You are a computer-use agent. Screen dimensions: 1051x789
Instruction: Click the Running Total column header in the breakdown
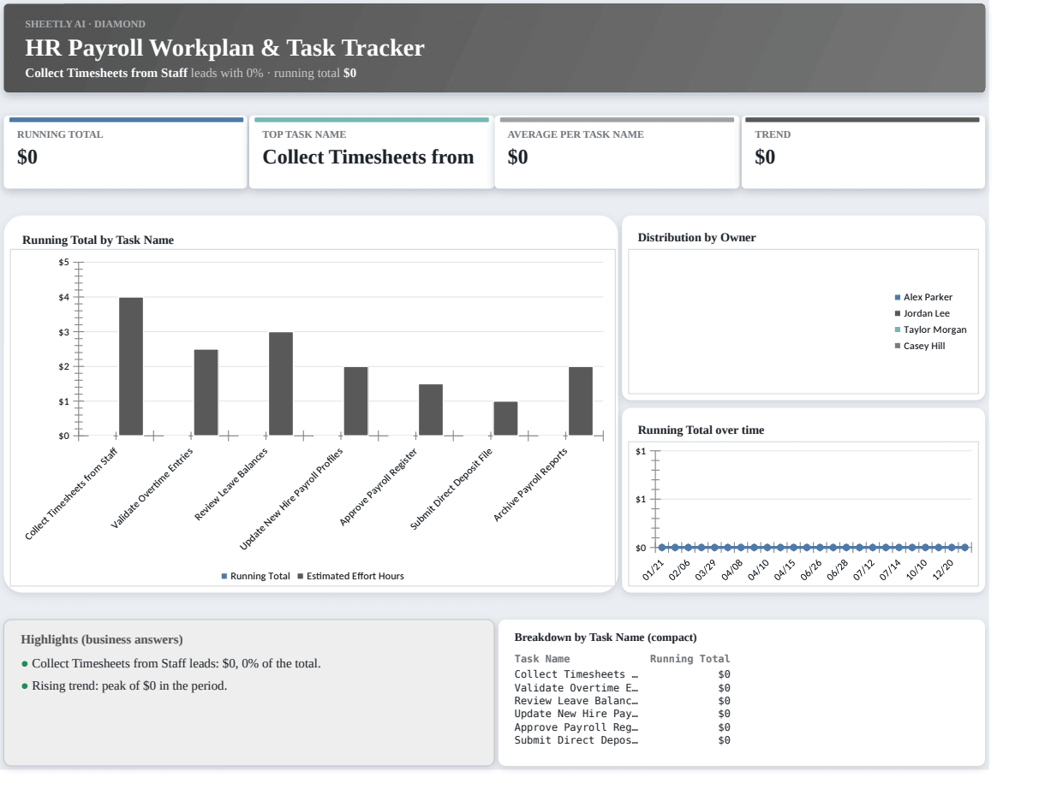point(690,659)
